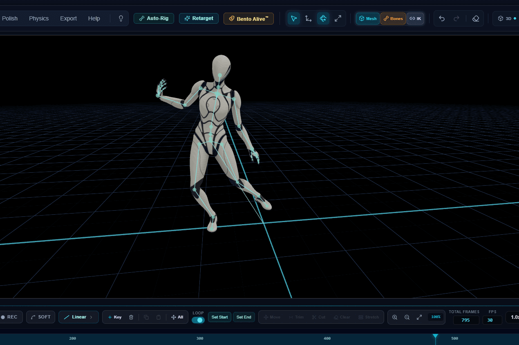Click the eraser reset icon

pyautogui.click(x=475, y=18)
